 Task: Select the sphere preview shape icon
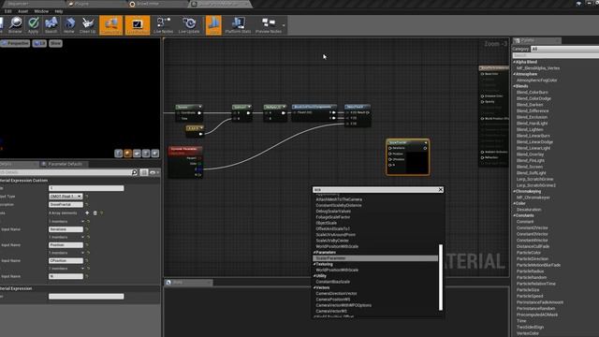click(x=127, y=154)
